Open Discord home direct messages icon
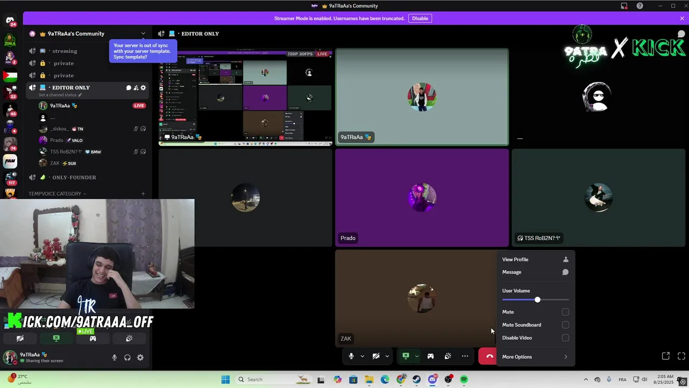689x388 pixels. pos(10,20)
